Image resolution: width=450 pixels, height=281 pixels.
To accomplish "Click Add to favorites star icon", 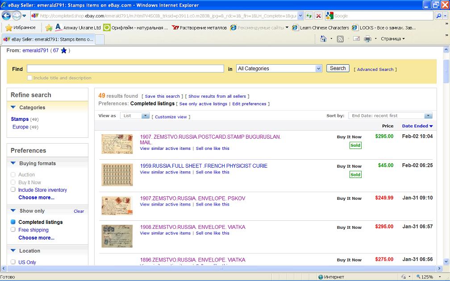I will coord(49,28).
